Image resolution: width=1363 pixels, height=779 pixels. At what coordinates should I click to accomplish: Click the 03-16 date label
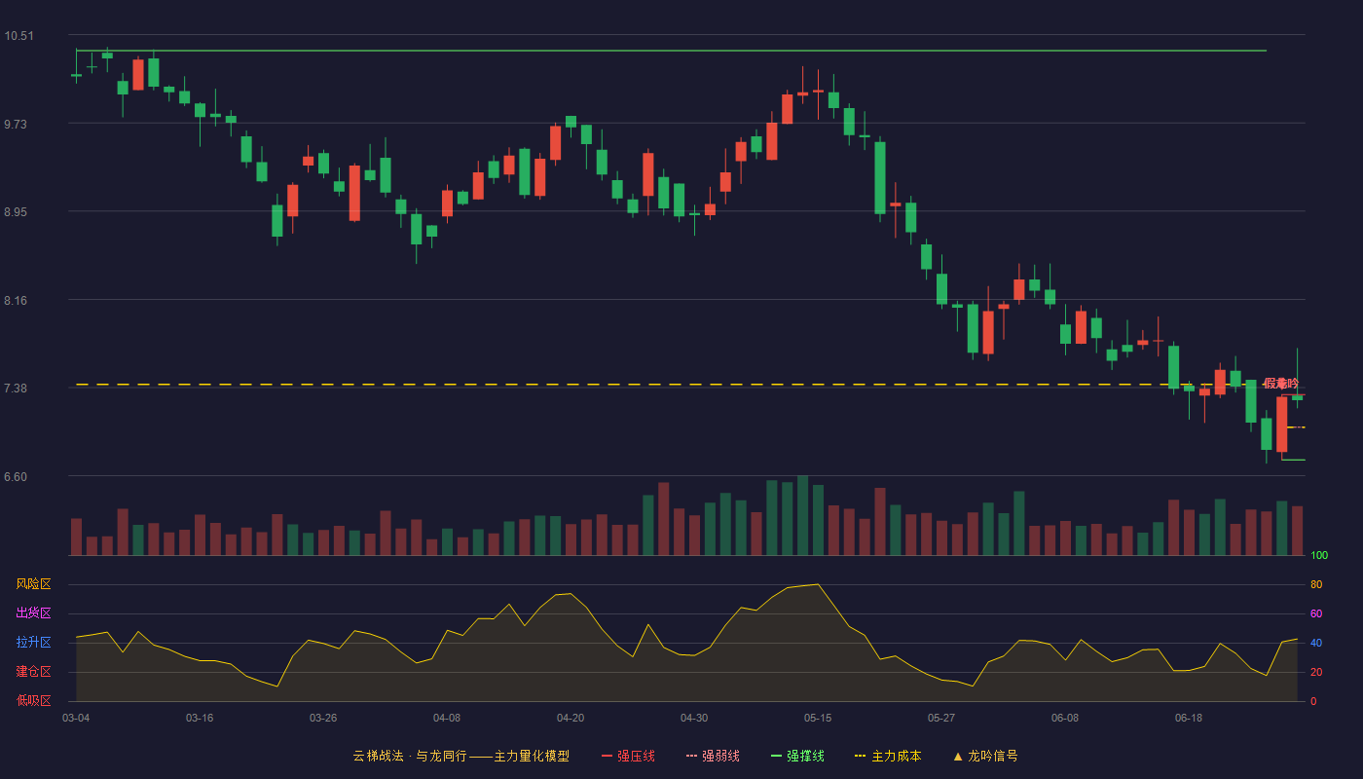tap(200, 718)
